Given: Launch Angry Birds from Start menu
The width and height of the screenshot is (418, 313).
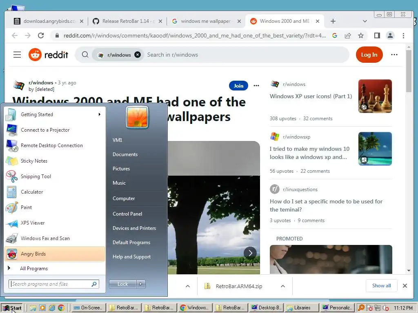Looking at the screenshot, I should 55,254.
